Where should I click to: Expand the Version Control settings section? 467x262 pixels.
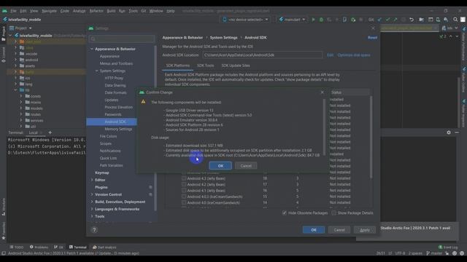(x=92, y=194)
